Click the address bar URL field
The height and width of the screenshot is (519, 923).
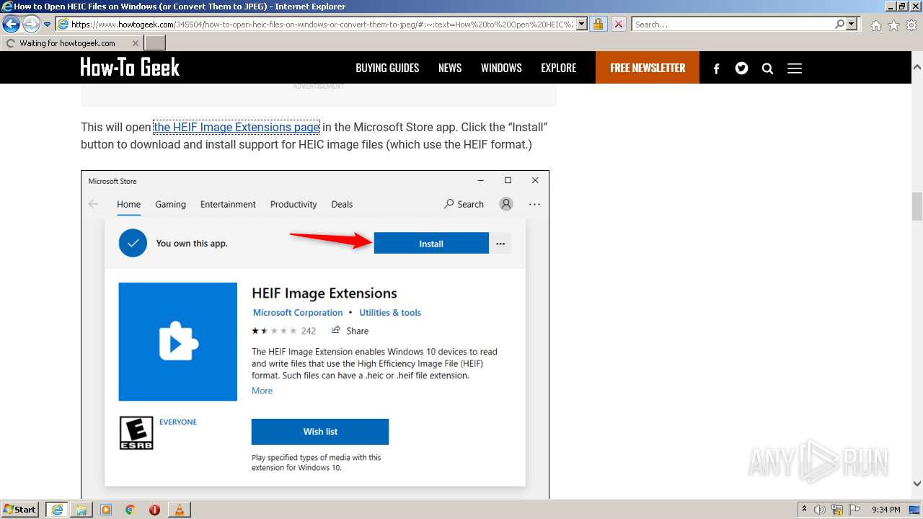coord(322,25)
